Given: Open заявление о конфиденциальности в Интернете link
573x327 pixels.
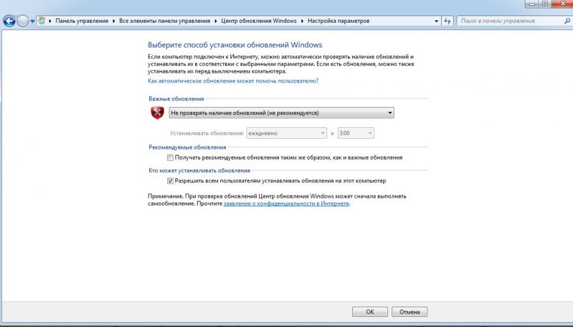Looking at the screenshot, I should tap(286, 204).
